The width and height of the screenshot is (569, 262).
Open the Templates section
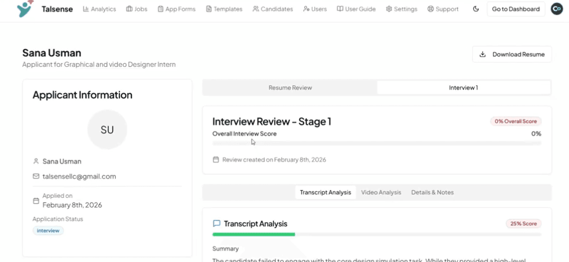pos(224,9)
